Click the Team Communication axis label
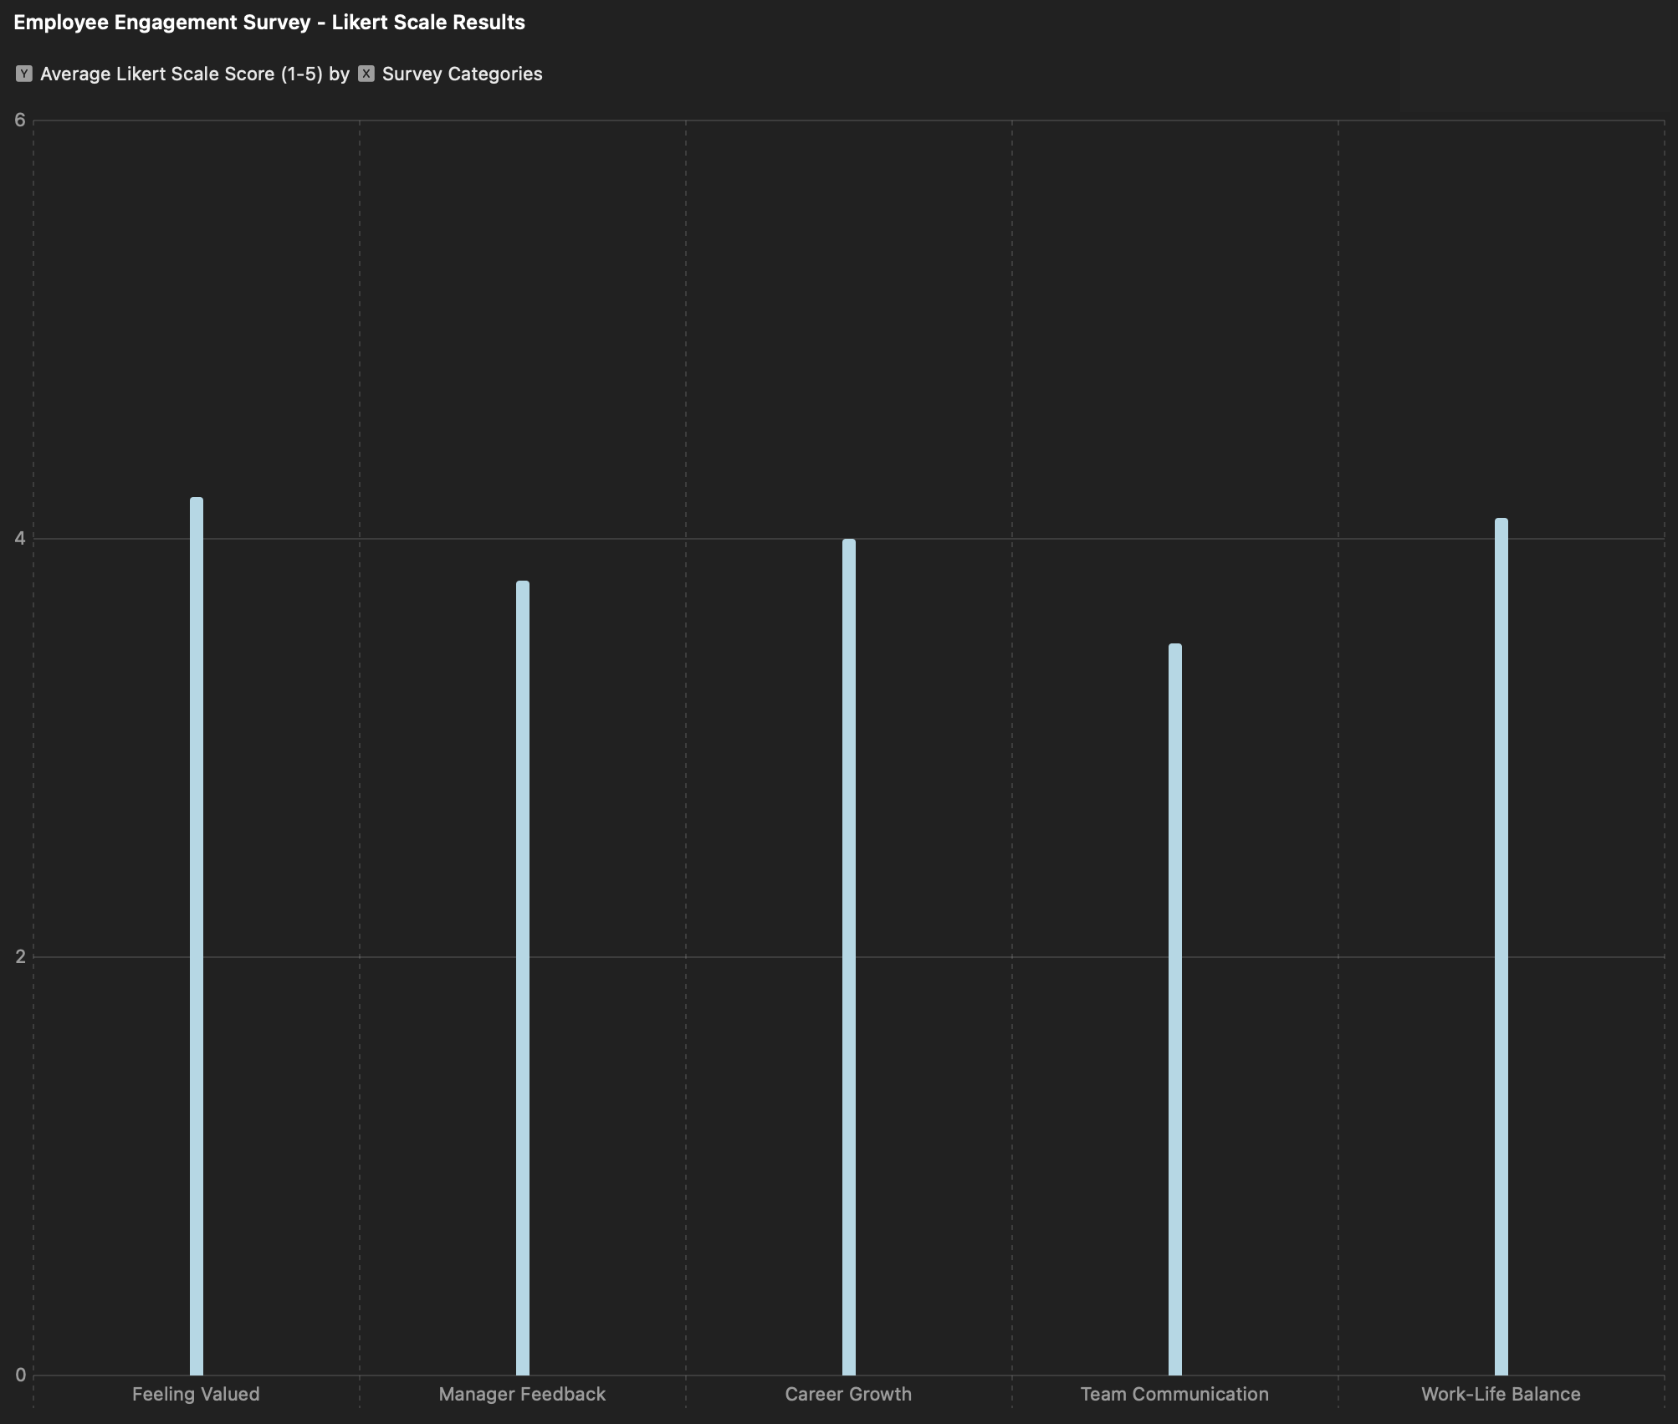This screenshot has height=1424, width=1678. click(1174, 1394)
